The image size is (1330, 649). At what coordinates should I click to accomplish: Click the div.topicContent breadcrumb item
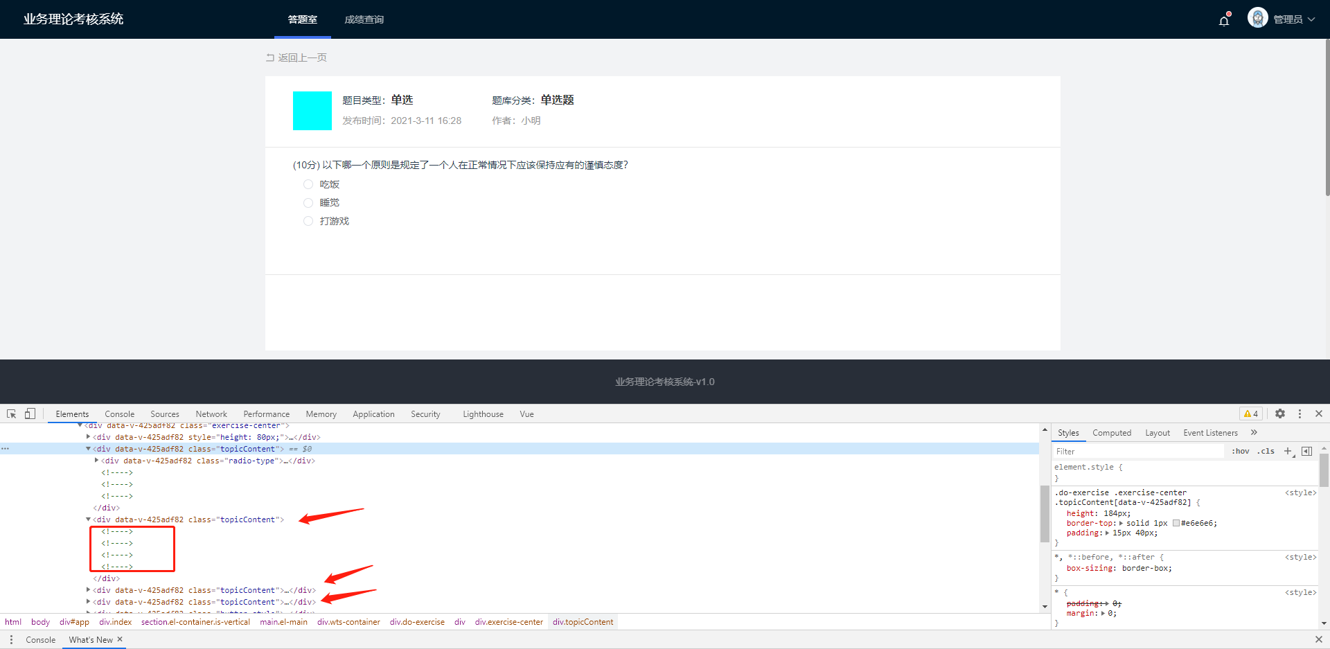click(x=583, y=622)
